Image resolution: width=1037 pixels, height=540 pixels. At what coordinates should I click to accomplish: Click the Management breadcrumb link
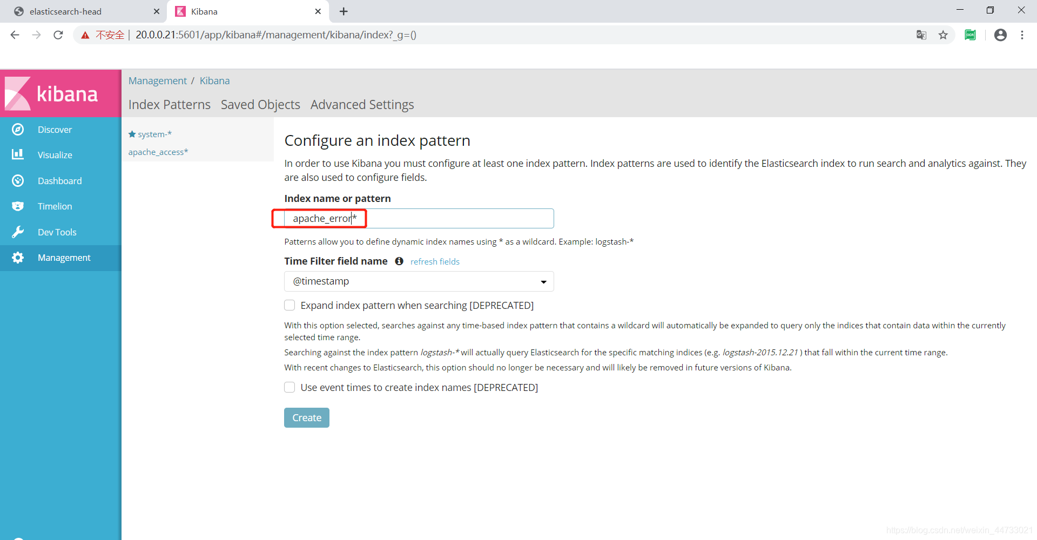tap(158, 80)
